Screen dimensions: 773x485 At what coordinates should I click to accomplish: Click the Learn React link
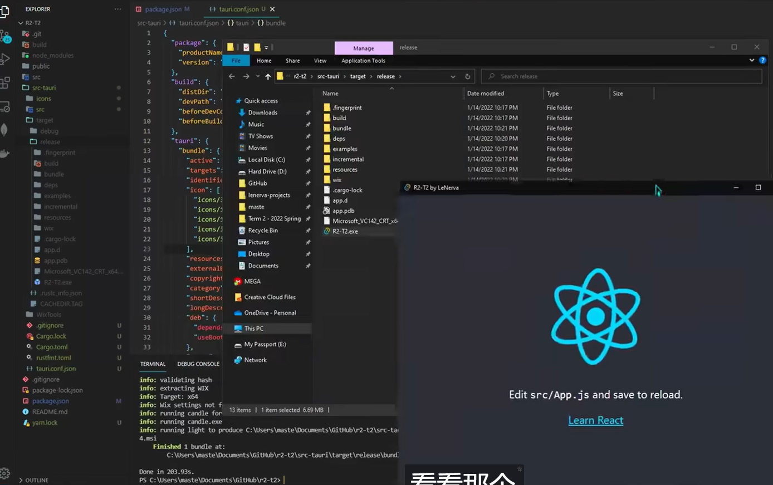point(595,420)
